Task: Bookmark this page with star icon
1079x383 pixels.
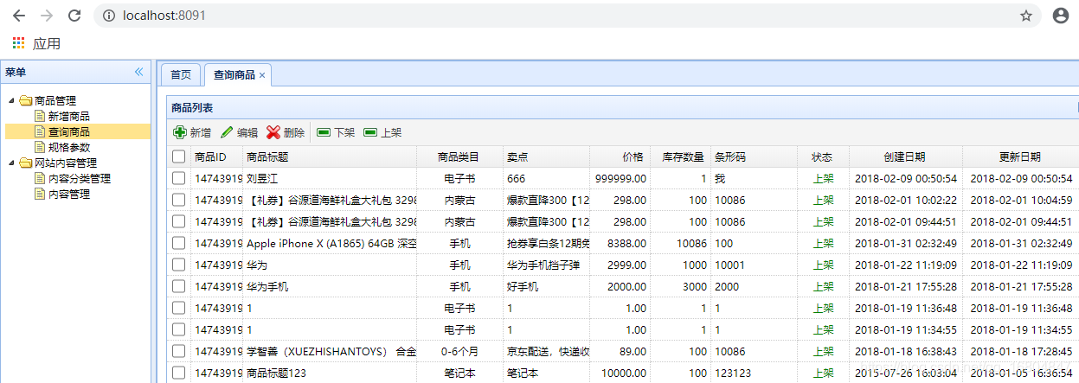Action: [1026, 16]
